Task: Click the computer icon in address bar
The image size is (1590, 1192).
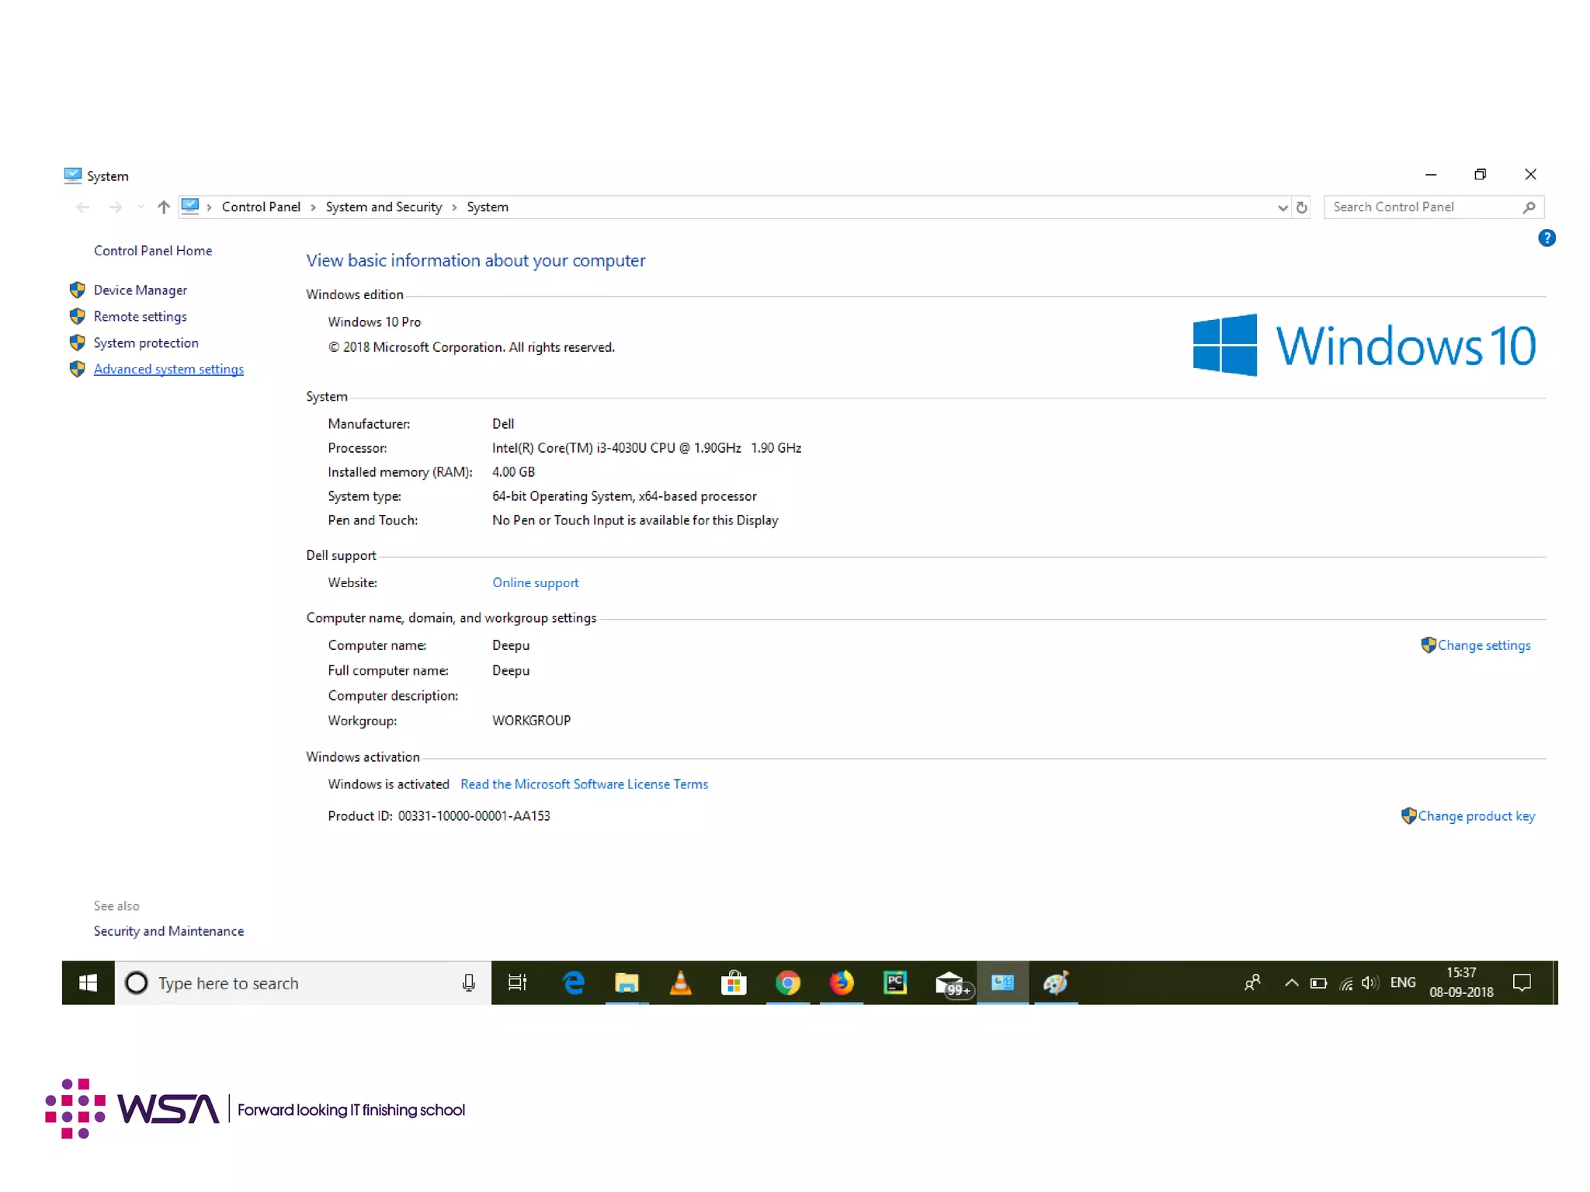Action: 190,207
